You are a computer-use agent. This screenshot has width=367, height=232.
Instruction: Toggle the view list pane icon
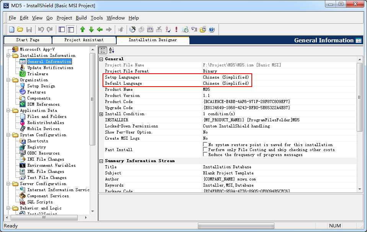pos(62,29)
